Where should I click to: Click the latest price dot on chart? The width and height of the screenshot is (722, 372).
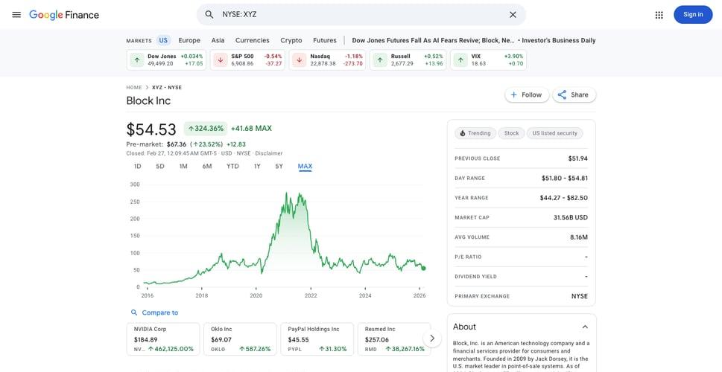coord(424,268)
